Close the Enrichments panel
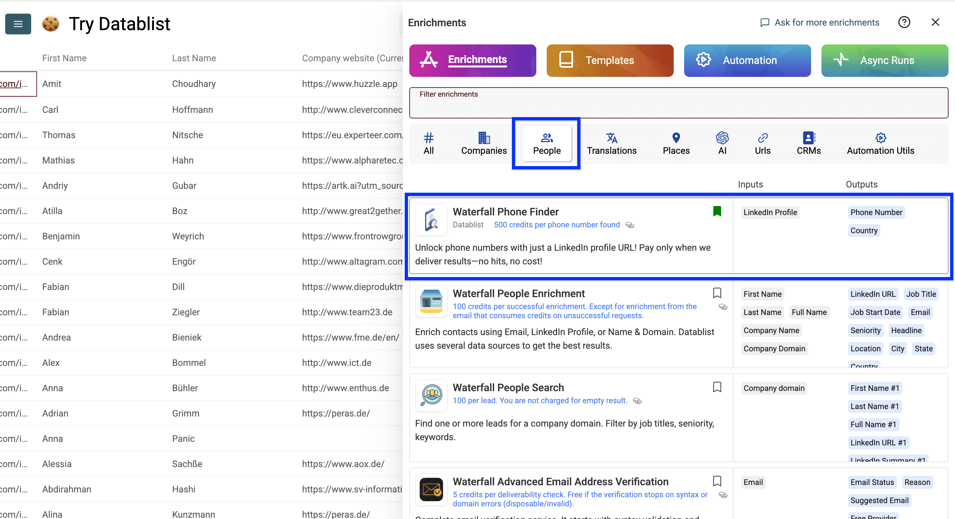The width and height of the screenshot is (955, 519). (x=935, y=22)
